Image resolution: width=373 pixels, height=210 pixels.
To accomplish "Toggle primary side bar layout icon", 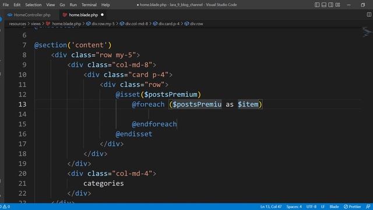I will click(x=317, y=5).
